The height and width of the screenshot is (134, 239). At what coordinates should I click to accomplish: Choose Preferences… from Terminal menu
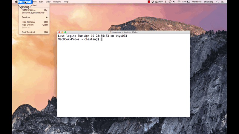point(34,10)
